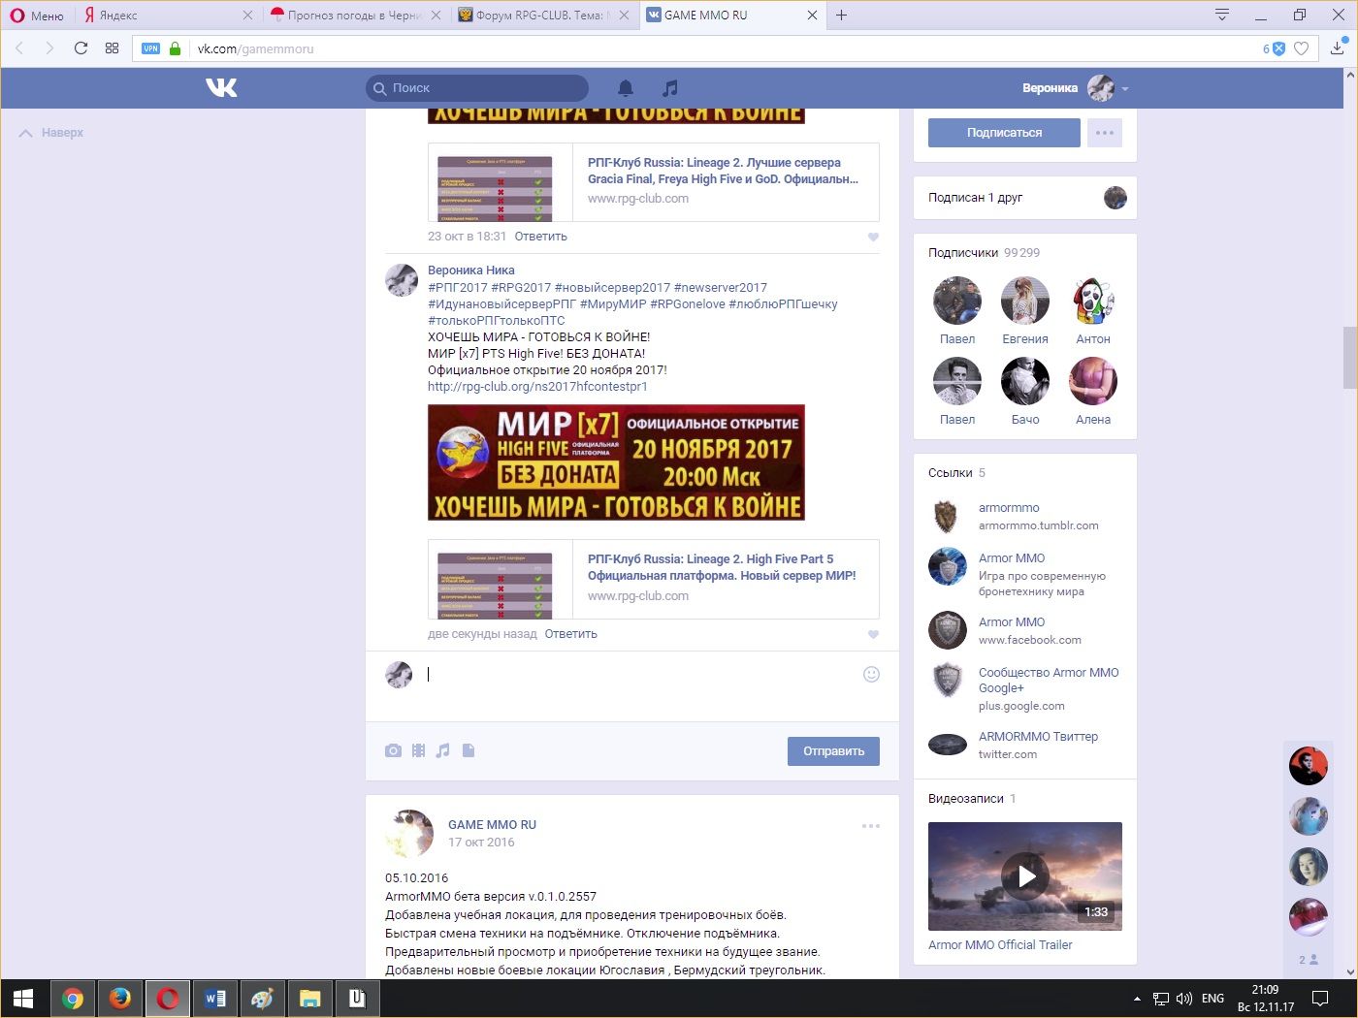Image resolution: width=1358 pixels, height=1018 pixels.
Task: Focus the browser address bar
Action: click(x=727, y=48)
